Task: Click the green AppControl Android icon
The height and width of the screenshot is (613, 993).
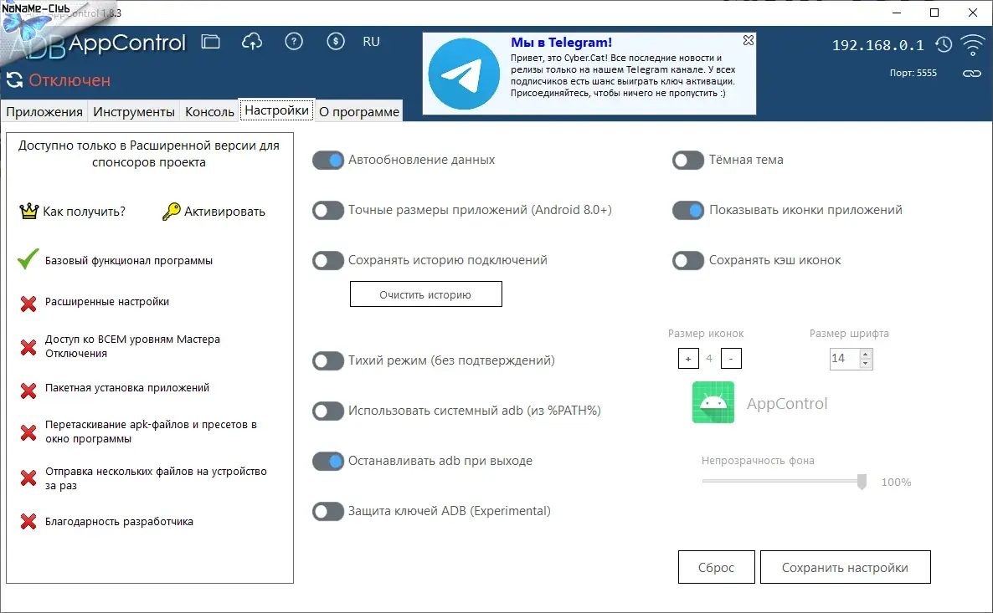Action: 713,402
